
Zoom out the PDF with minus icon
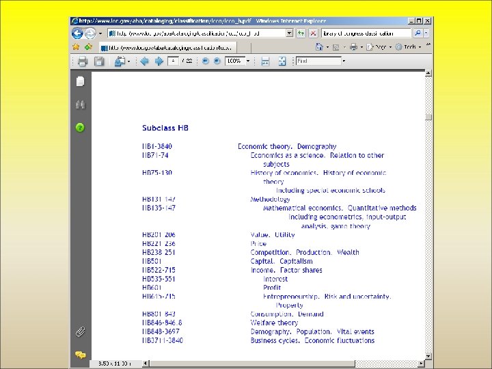point(205,61)
